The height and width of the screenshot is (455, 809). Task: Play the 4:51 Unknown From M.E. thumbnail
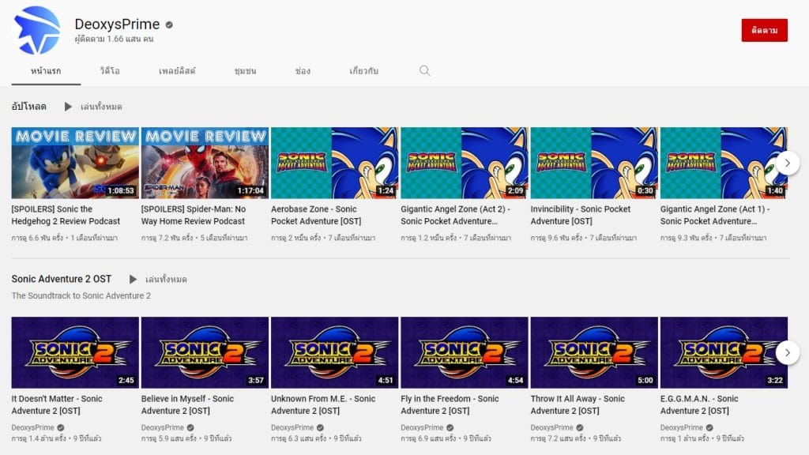tap(335, 352)
